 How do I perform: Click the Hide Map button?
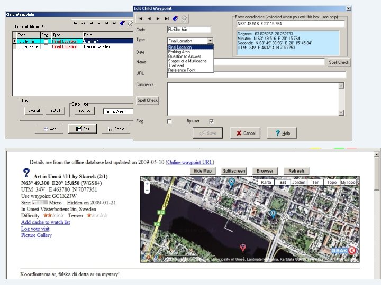pyautogui.click(x=202, y=171)
